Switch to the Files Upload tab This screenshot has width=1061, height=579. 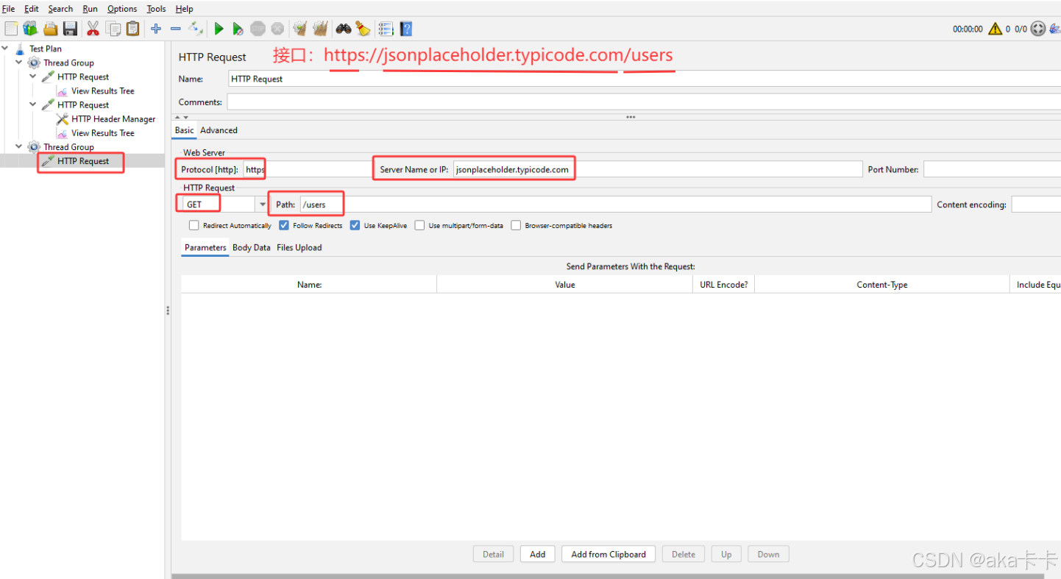click(x=299, y=248)
